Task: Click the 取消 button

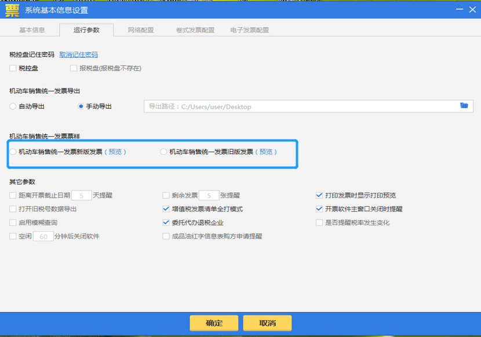Action: click(268, 323)
